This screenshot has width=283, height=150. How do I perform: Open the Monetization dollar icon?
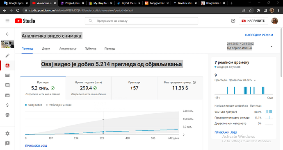[x=7, y=105]
